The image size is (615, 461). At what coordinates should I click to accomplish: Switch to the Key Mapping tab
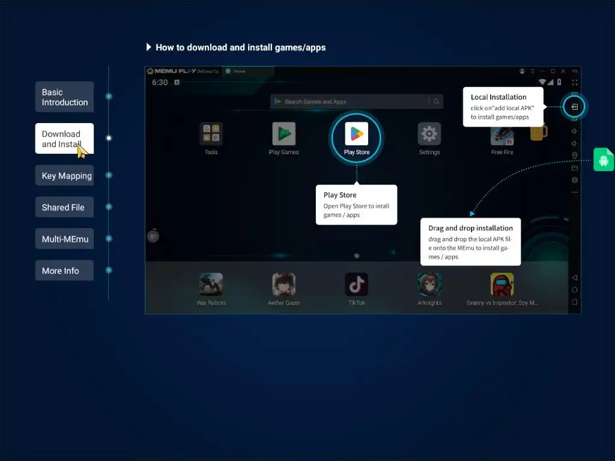click(x=64, y=175)
